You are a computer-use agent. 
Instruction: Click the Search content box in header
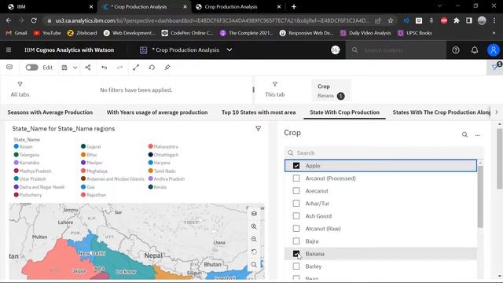[395, 50]
